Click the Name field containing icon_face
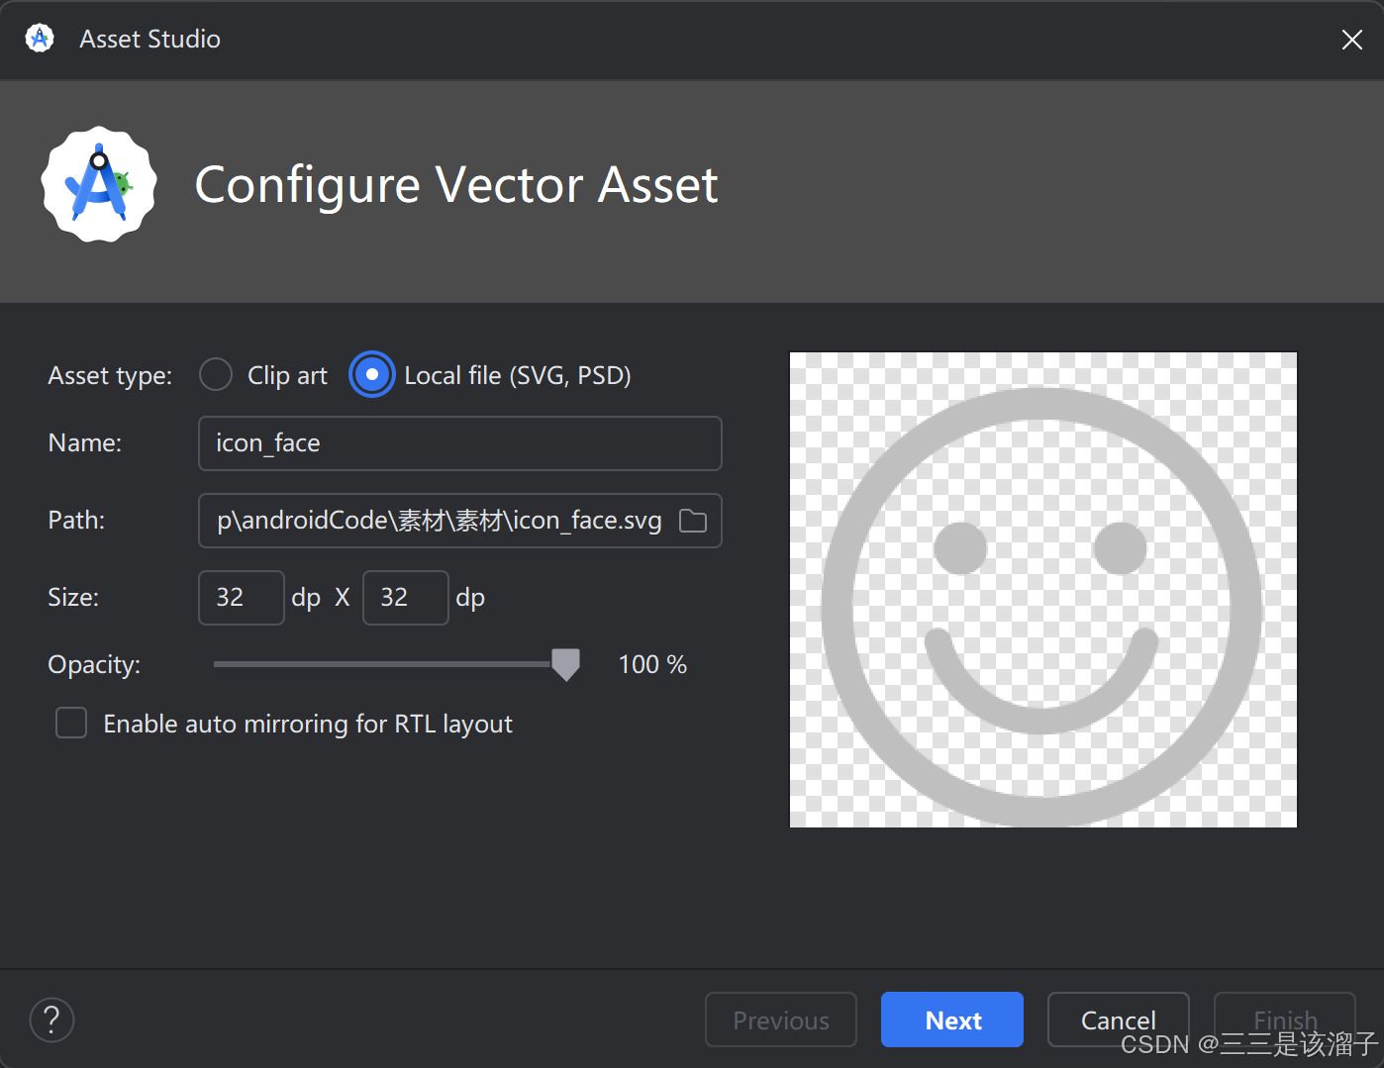This screenshot has width=1384, height=1068. (x=459, y=443)
